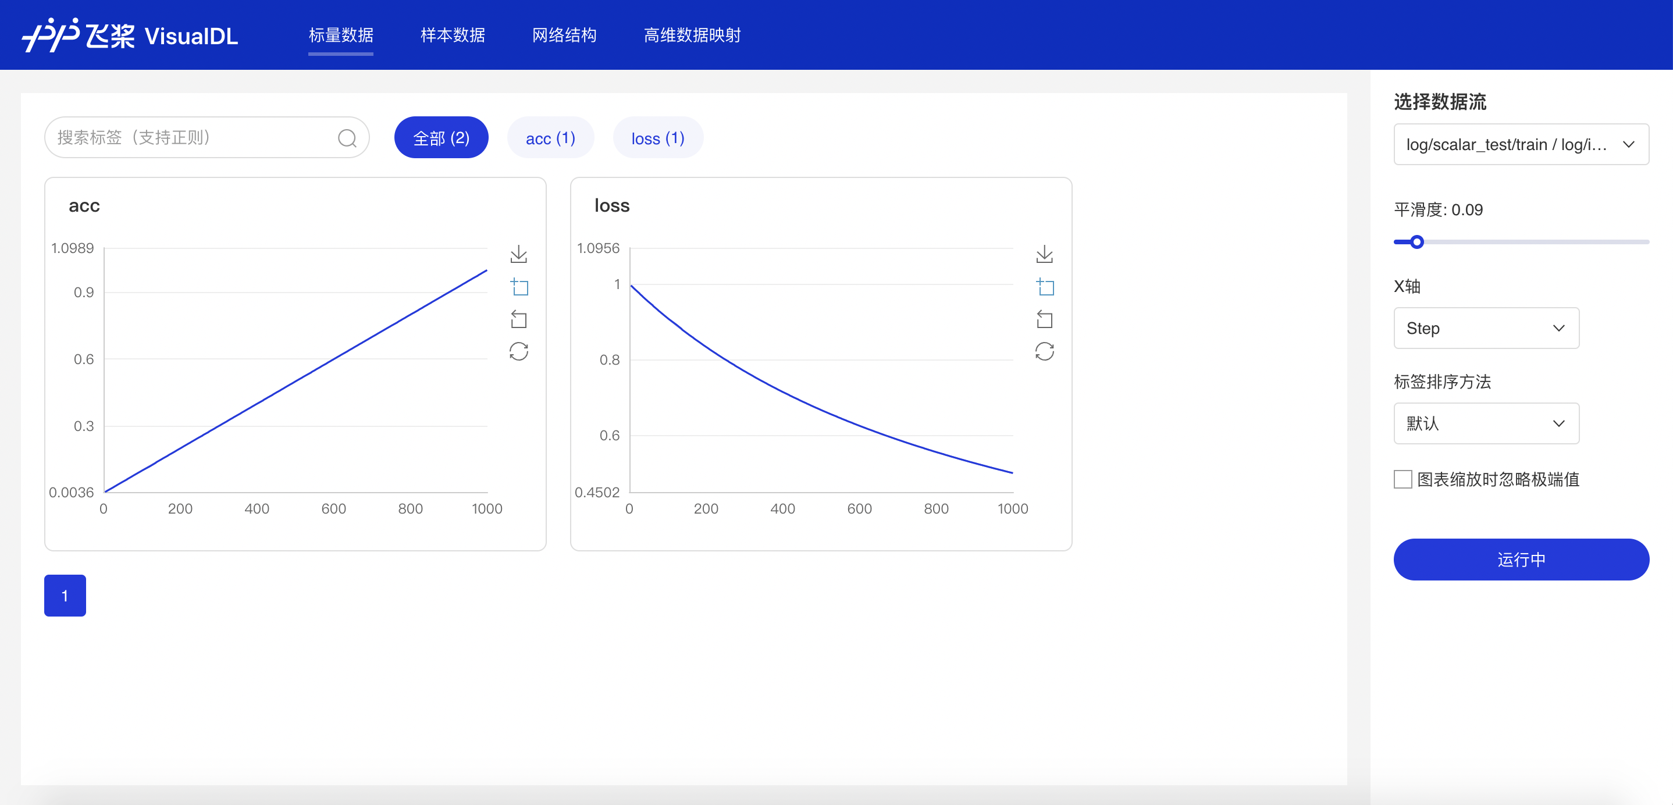This screenshot has height=805, width=1673.
Task: Click the 0.4502 axis value on loss chart
Action: pyautogui.click(x=597, y=492)
